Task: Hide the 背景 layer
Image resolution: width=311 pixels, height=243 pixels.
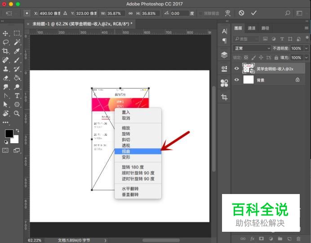Action: point(236,80)
